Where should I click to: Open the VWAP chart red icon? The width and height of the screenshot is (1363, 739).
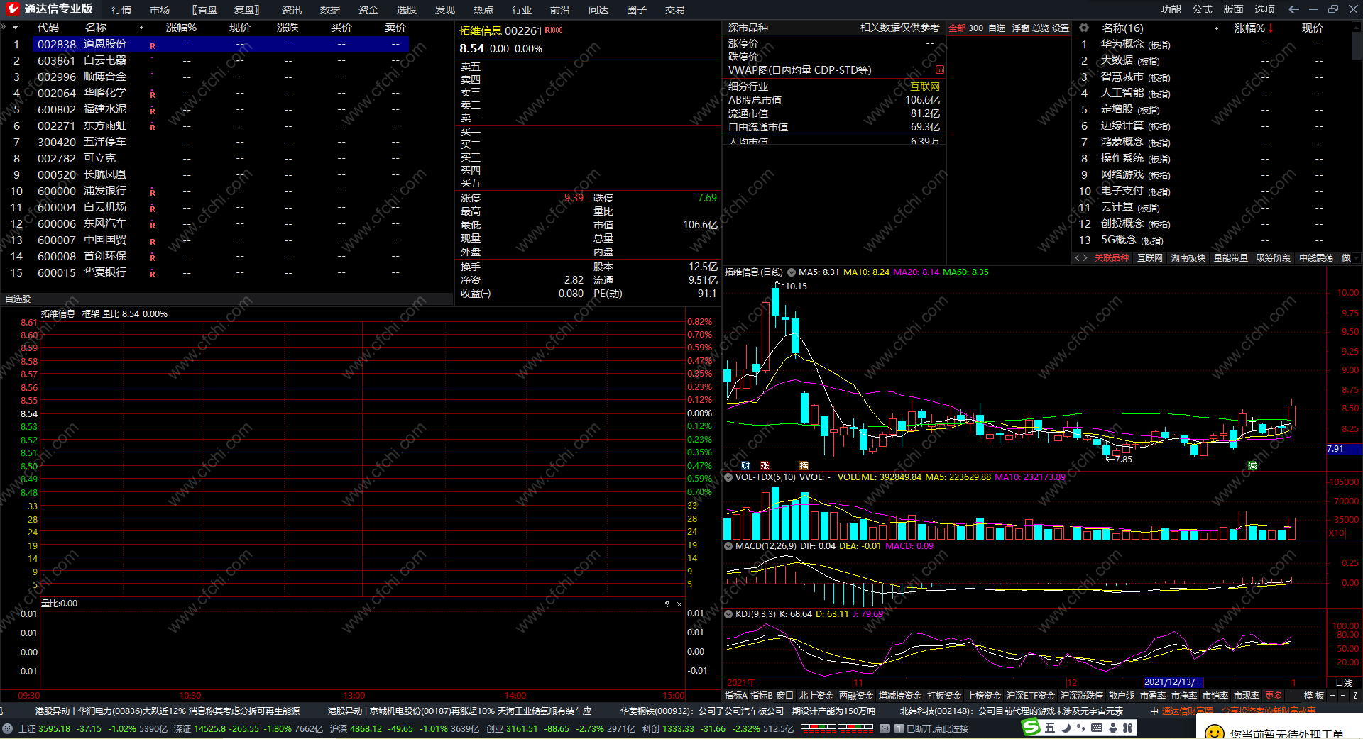click(940, 70)
